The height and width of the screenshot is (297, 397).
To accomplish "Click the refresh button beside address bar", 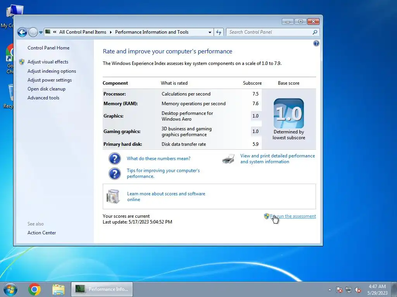I will pyautogui.click(x=219, y=32).
